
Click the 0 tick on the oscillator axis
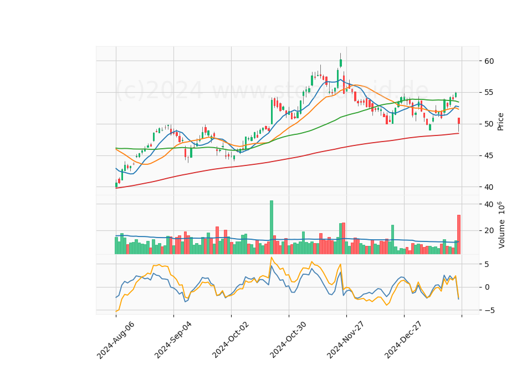[487, 287]
